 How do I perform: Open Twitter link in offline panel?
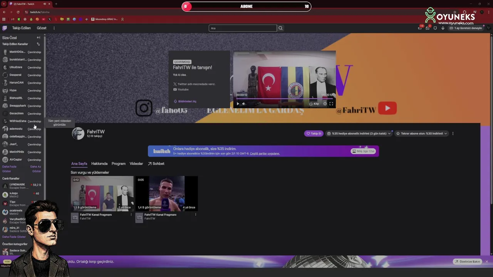194,84
